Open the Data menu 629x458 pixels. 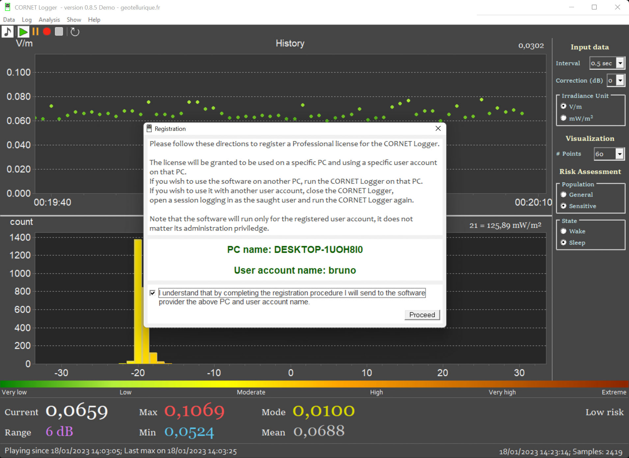tap(9, 20)
